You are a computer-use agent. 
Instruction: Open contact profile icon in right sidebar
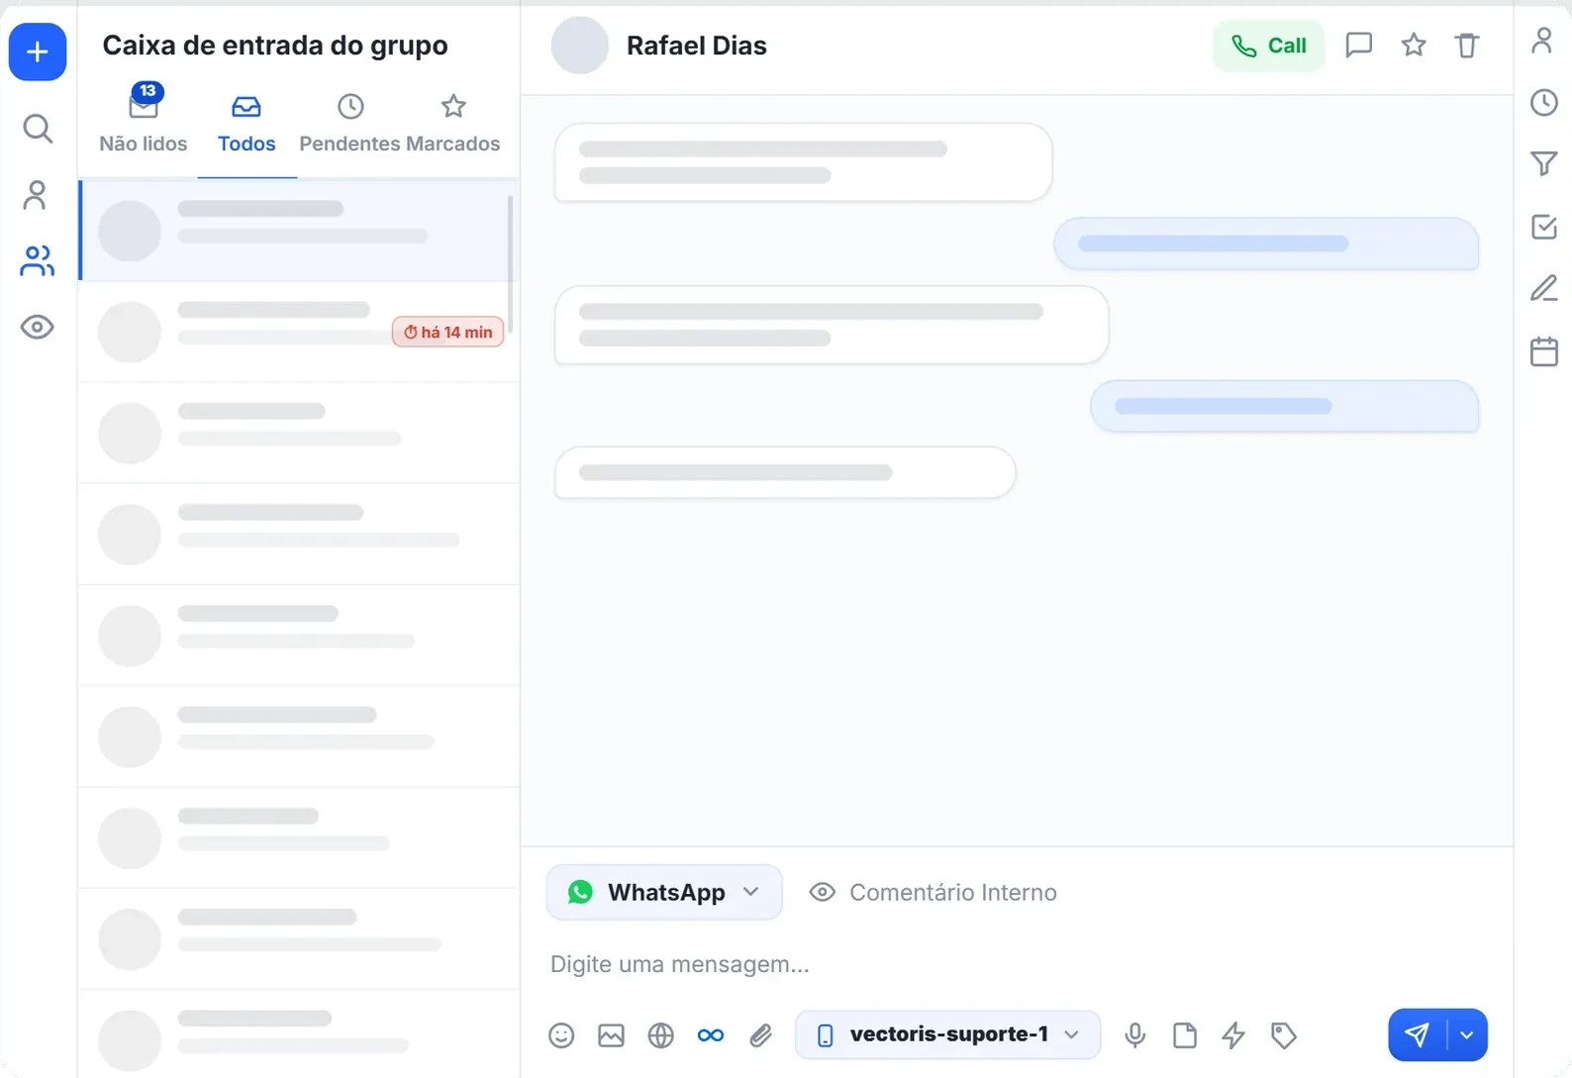click(x=1543, y=41)
